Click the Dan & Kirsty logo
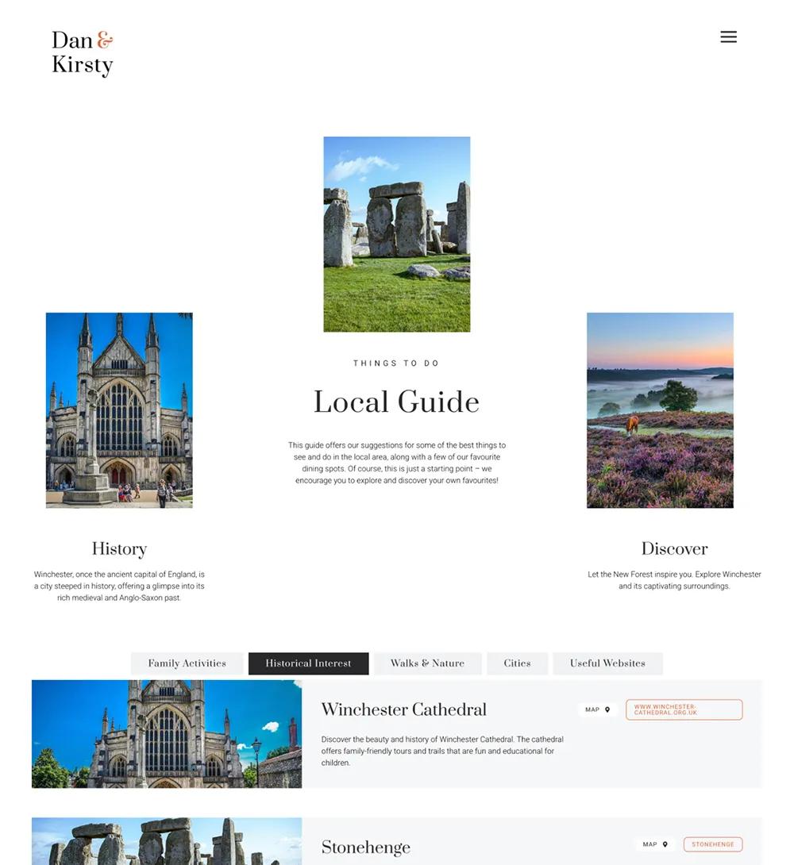This screenshot has width=794, height=865. click(82, 53)
